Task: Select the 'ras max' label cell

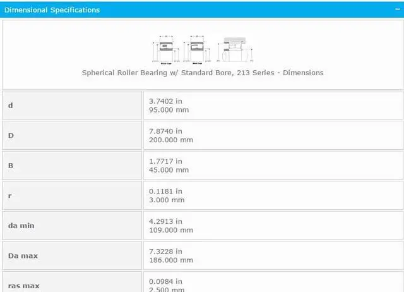Action: (x=72, y=282)
